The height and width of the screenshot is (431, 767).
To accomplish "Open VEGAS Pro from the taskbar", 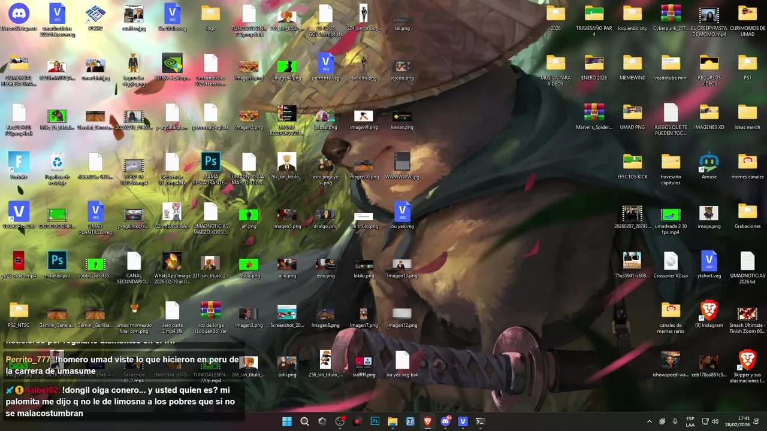I will (x=463, y=421).
